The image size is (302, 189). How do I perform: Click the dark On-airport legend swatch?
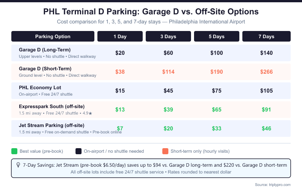click(79, 151)
